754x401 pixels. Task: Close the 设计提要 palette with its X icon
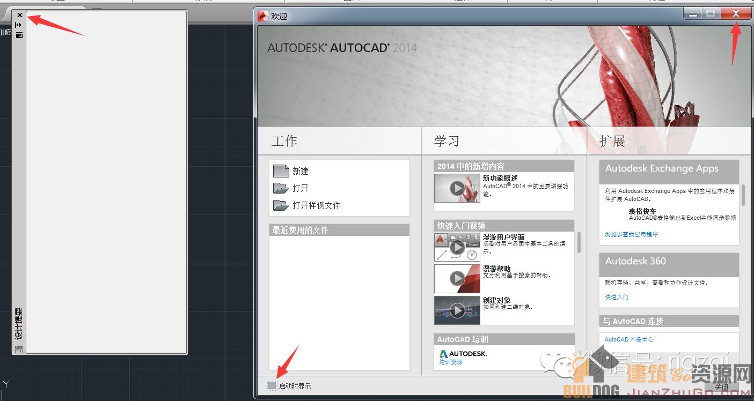20,15
